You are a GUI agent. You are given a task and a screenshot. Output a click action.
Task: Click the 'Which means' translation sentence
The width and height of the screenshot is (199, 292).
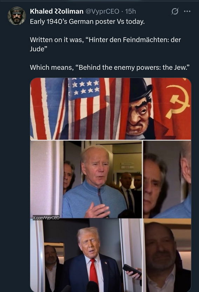110,67
